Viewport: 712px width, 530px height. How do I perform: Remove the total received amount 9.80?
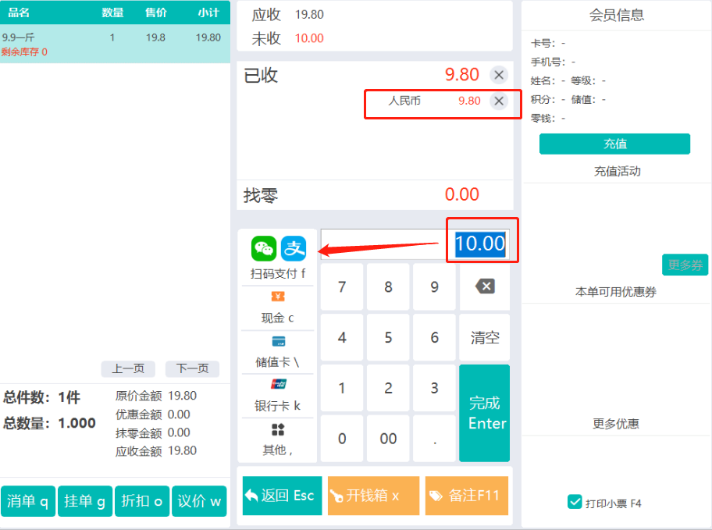(x=499, y=75)
